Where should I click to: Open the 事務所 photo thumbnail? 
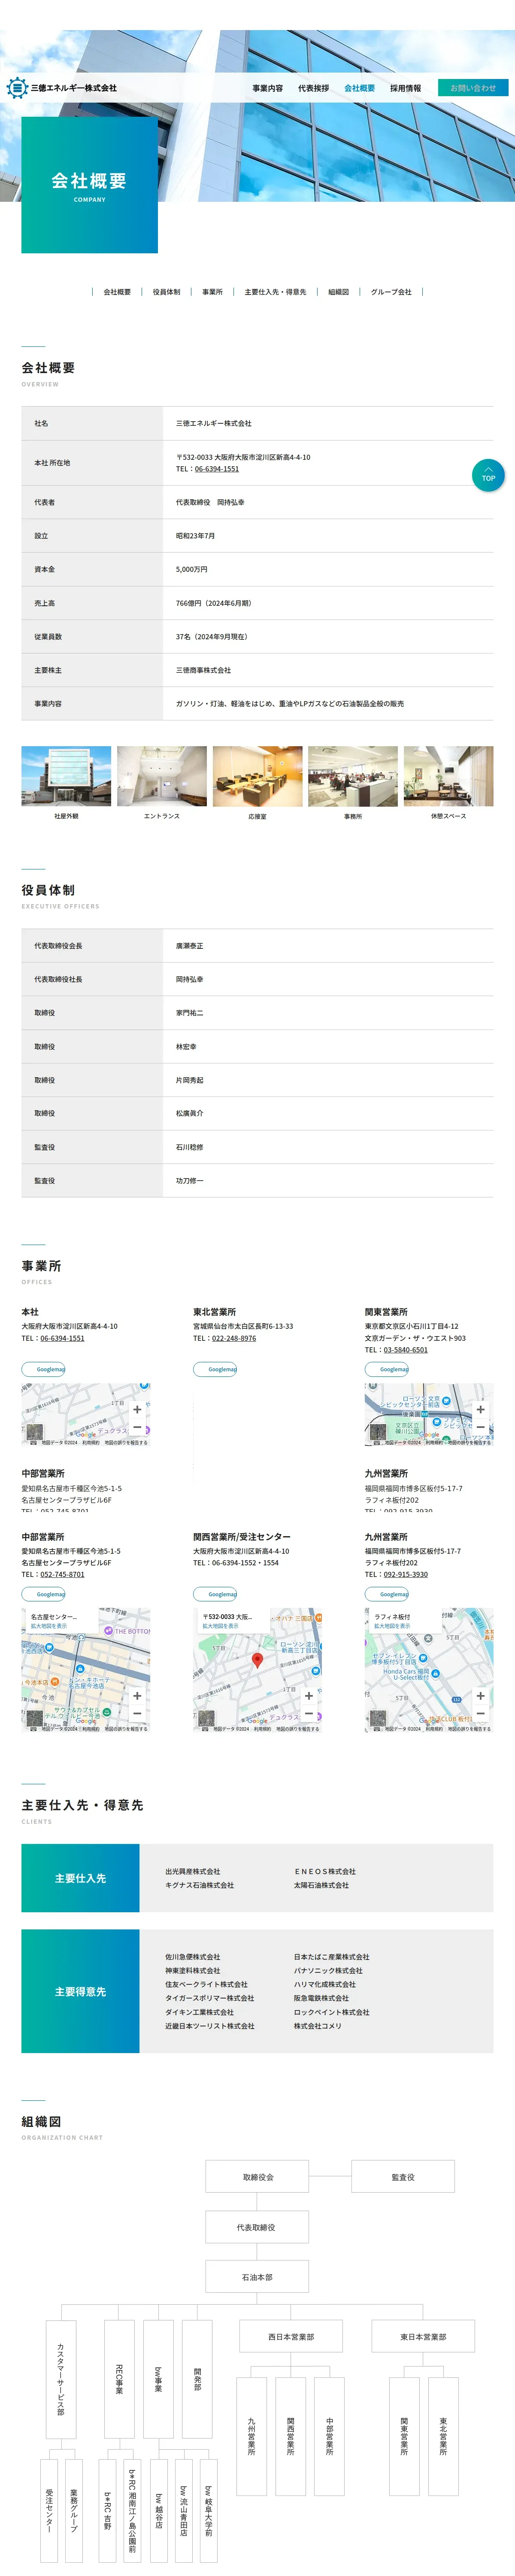[353, 776]
